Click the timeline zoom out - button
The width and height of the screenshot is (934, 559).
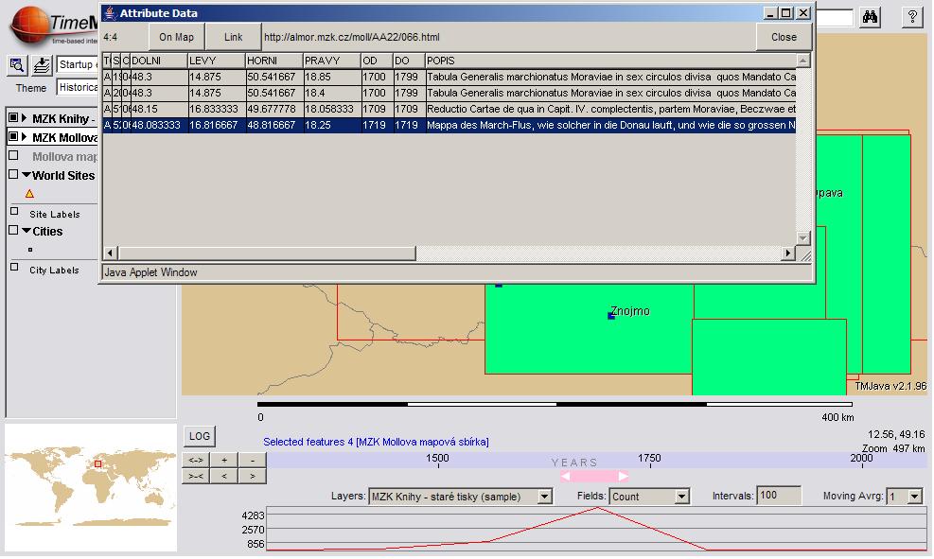[253, 461]
